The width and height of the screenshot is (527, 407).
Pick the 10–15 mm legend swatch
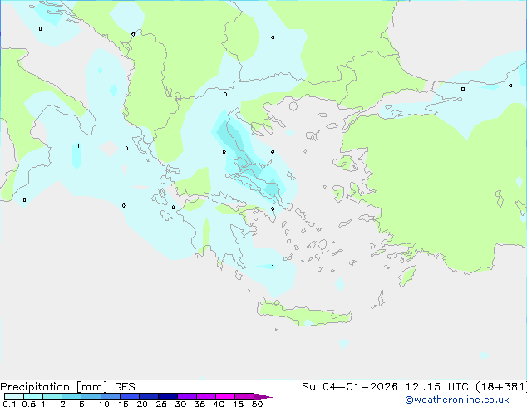tap(110, 396)
